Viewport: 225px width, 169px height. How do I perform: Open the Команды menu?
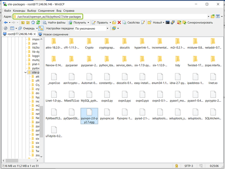tap(19, 11)
